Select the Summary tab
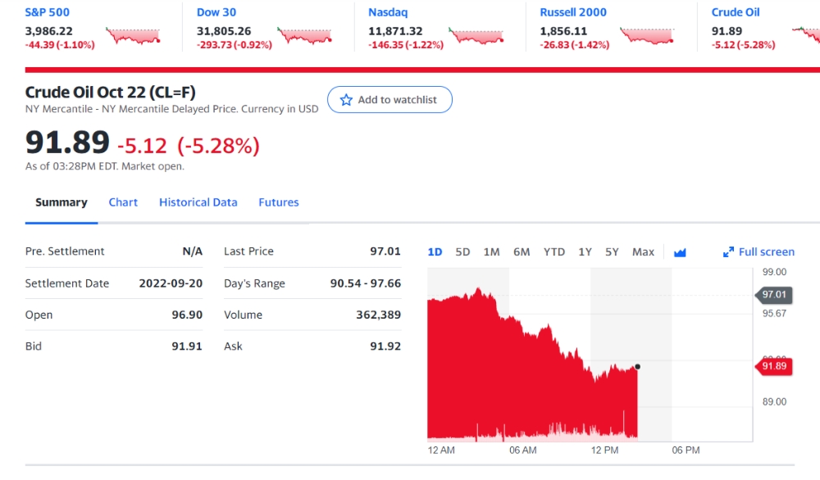The image size is (820, 480). [61, 202]
